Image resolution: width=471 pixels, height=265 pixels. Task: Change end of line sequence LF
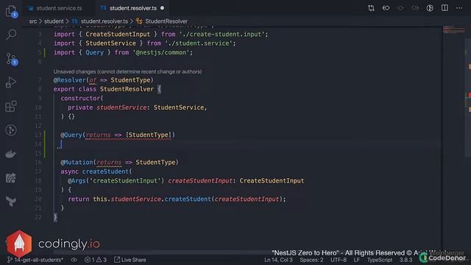tap(356, 260)
